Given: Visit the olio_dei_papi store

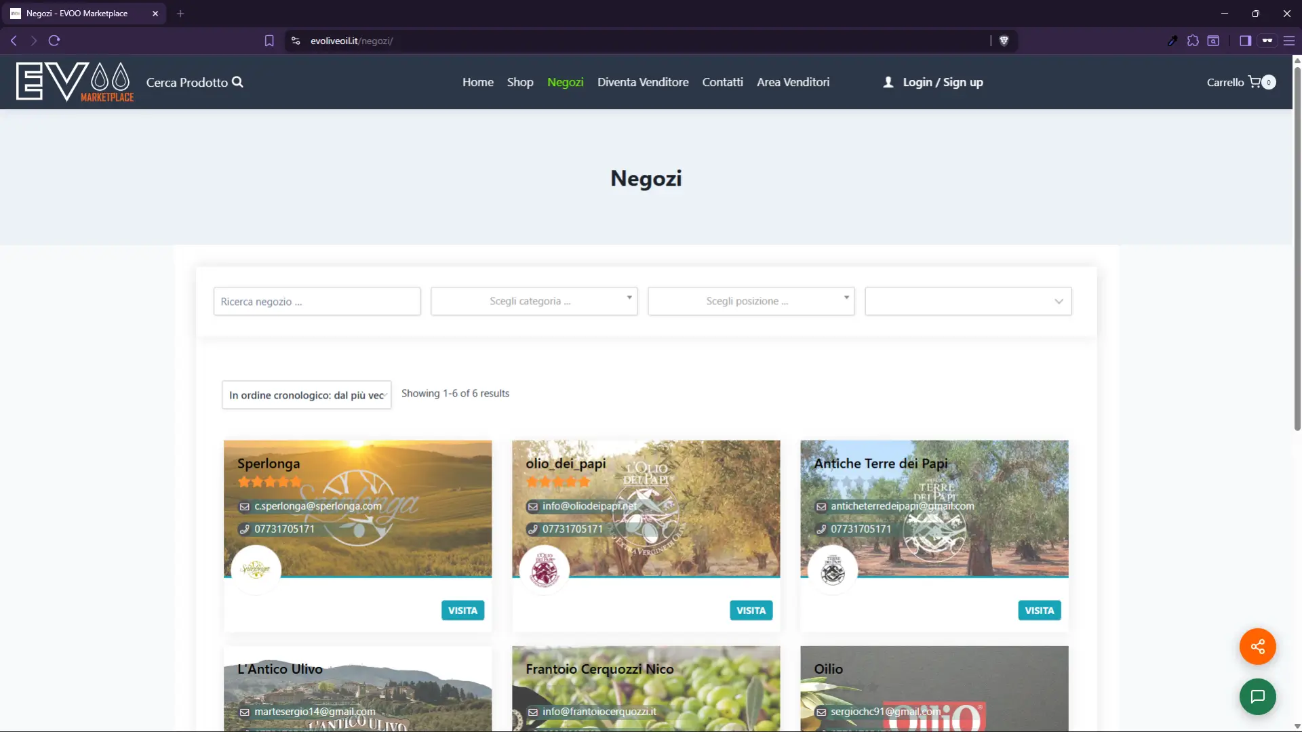Looking at the screenshot, I should (x=751, y=611).
